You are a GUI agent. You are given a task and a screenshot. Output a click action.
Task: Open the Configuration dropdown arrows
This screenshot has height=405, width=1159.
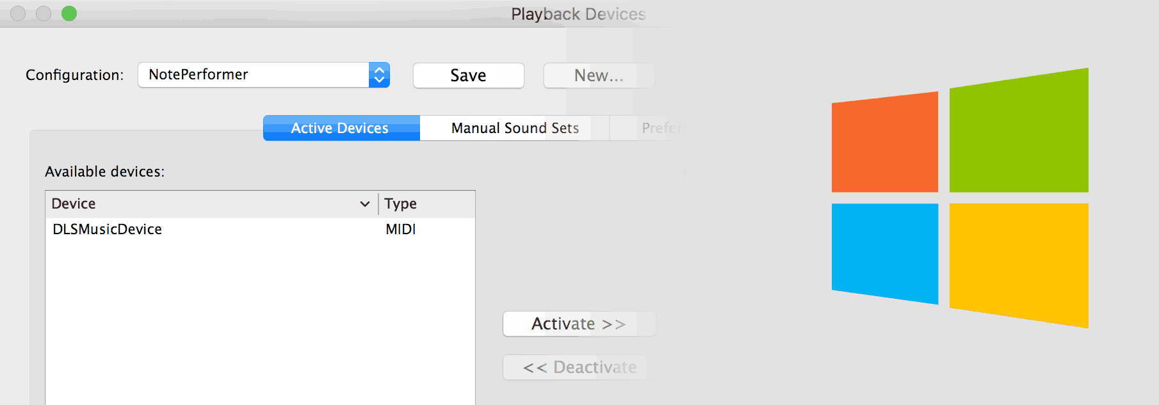(x=379, y=75)
